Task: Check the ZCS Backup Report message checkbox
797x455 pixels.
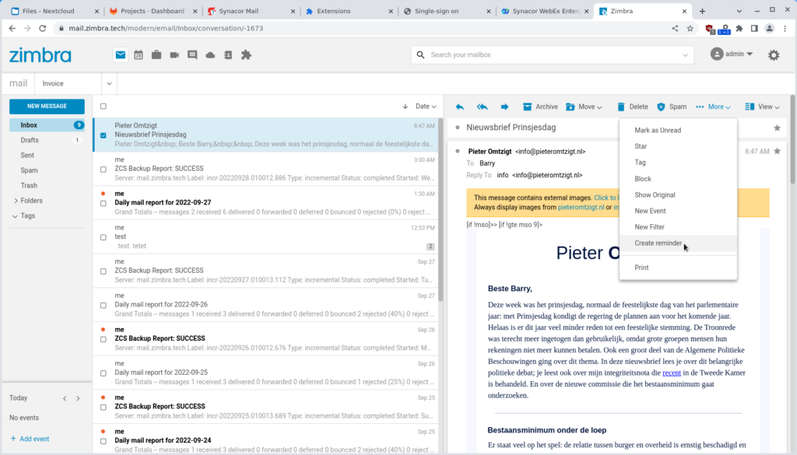Action: (102, 168)
